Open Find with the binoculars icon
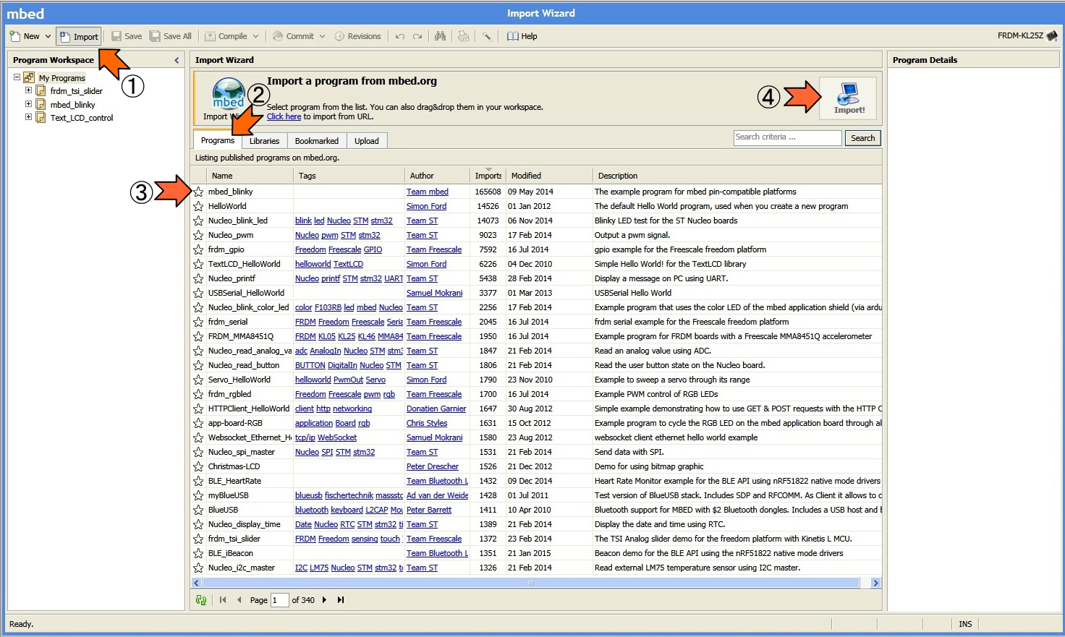Image resolution: width=1065 pixels, height=637 pixels. (440, 36)
